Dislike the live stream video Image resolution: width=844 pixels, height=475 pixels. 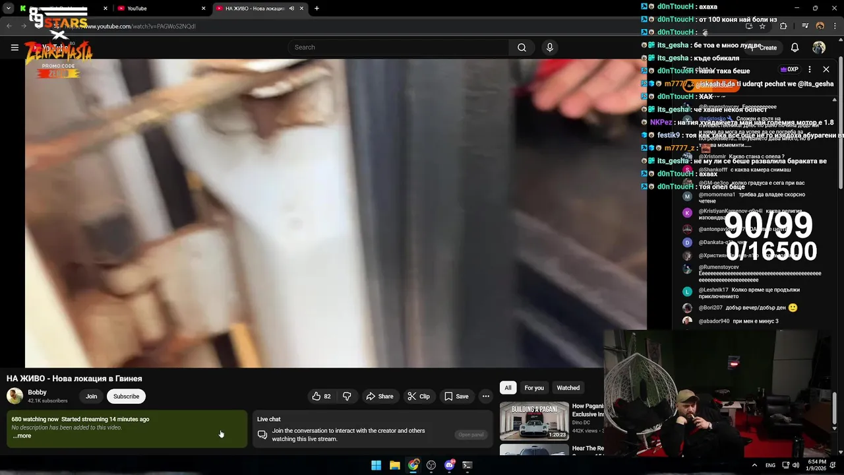(x=347, y=396)
